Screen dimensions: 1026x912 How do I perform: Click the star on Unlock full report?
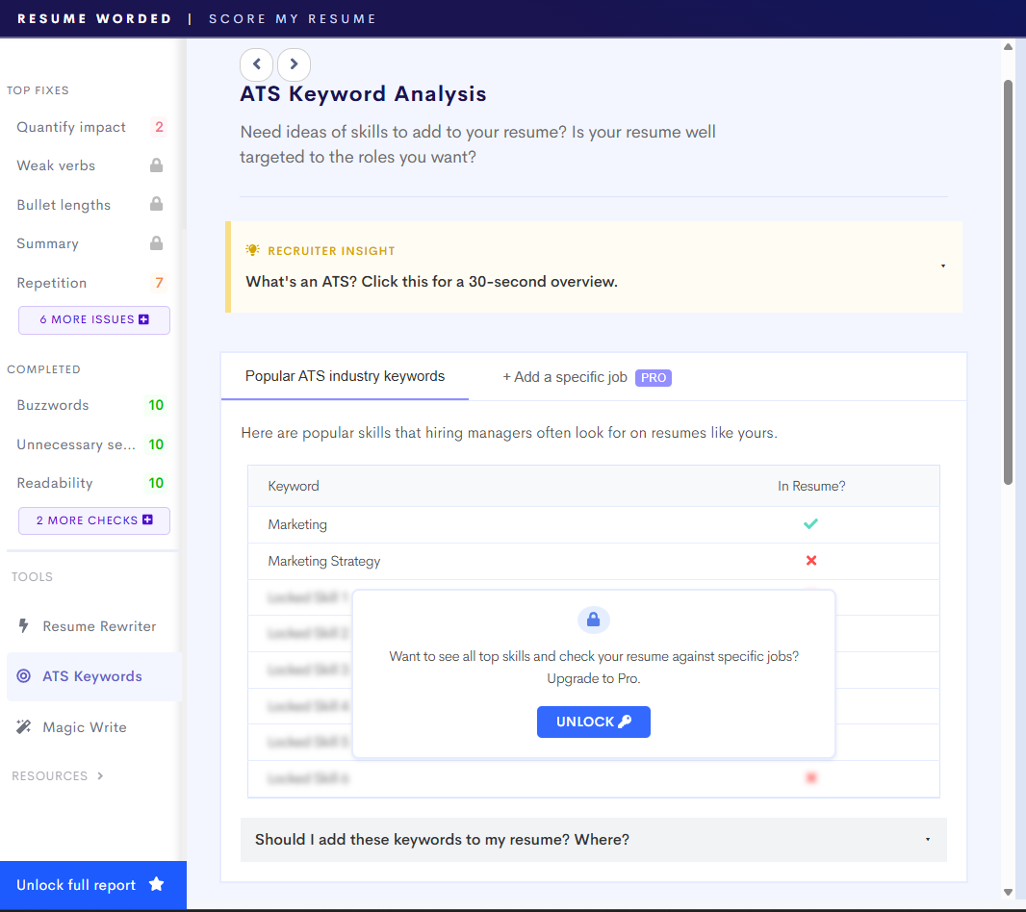(x=156, y=884)
